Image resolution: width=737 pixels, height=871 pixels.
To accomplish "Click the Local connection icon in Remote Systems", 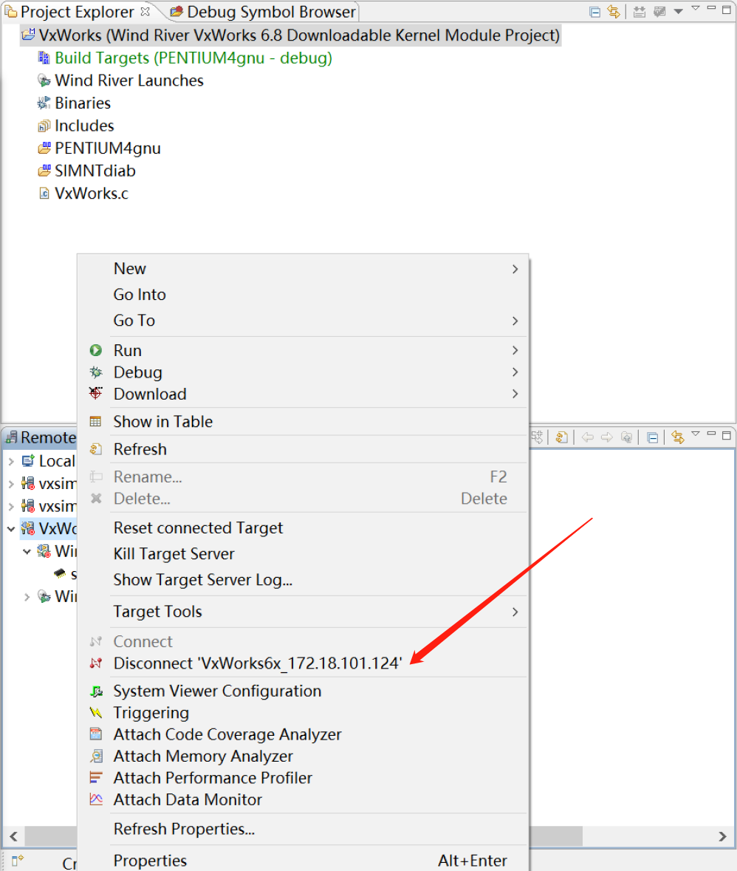I will (28, 460).
